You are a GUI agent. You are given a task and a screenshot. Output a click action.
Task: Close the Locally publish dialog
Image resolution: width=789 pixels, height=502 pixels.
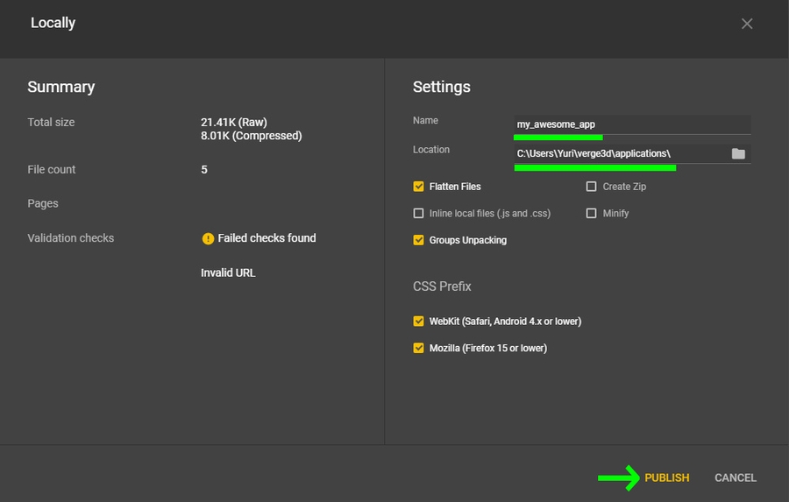coord(747,24)
